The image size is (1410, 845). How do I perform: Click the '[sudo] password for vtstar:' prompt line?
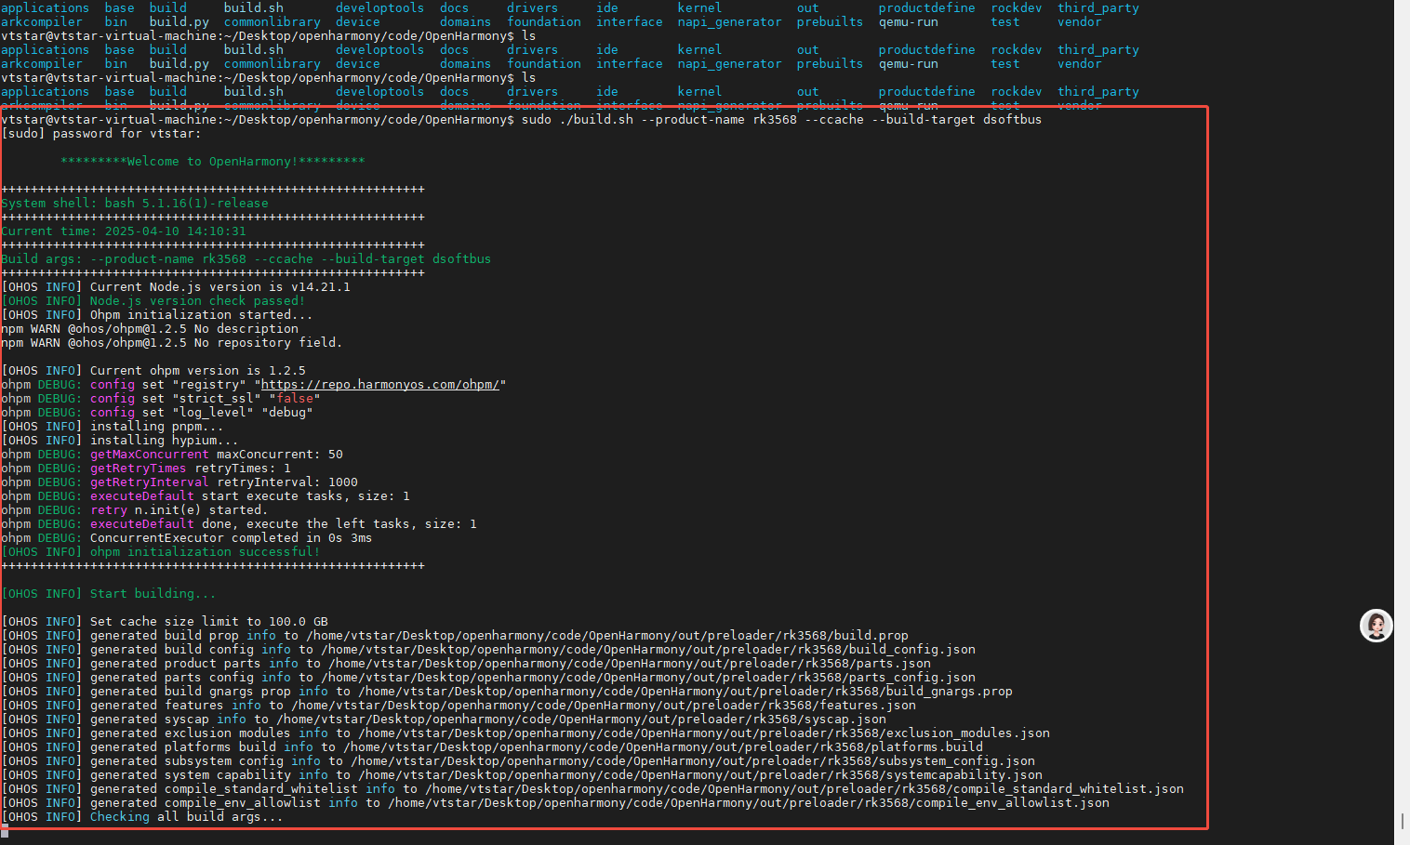(x=101, y=133)
